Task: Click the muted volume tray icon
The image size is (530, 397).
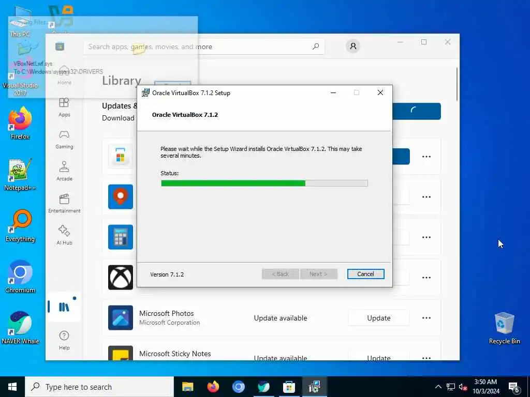Action: point(463,387)
